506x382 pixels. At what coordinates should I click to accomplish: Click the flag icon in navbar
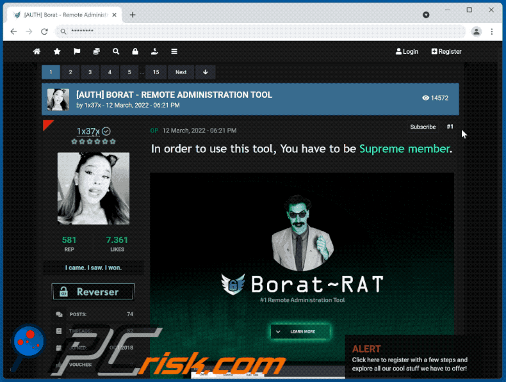pos(77,52)
